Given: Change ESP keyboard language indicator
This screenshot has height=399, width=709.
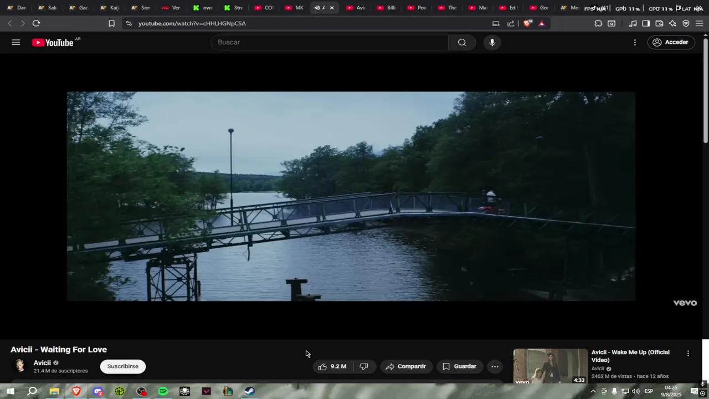Looking at the screenshot, I should pos(649,391).
